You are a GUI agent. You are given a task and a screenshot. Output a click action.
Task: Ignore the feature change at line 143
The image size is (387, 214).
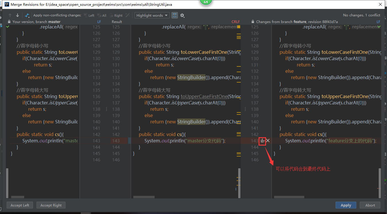[268, 141]
